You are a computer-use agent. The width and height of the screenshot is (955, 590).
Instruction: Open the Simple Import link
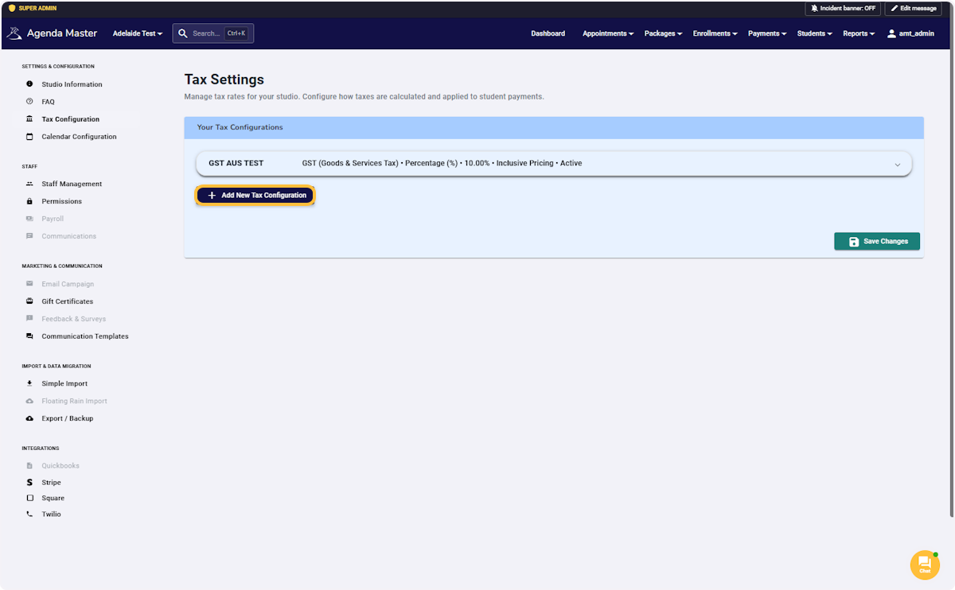pos(64,383)
